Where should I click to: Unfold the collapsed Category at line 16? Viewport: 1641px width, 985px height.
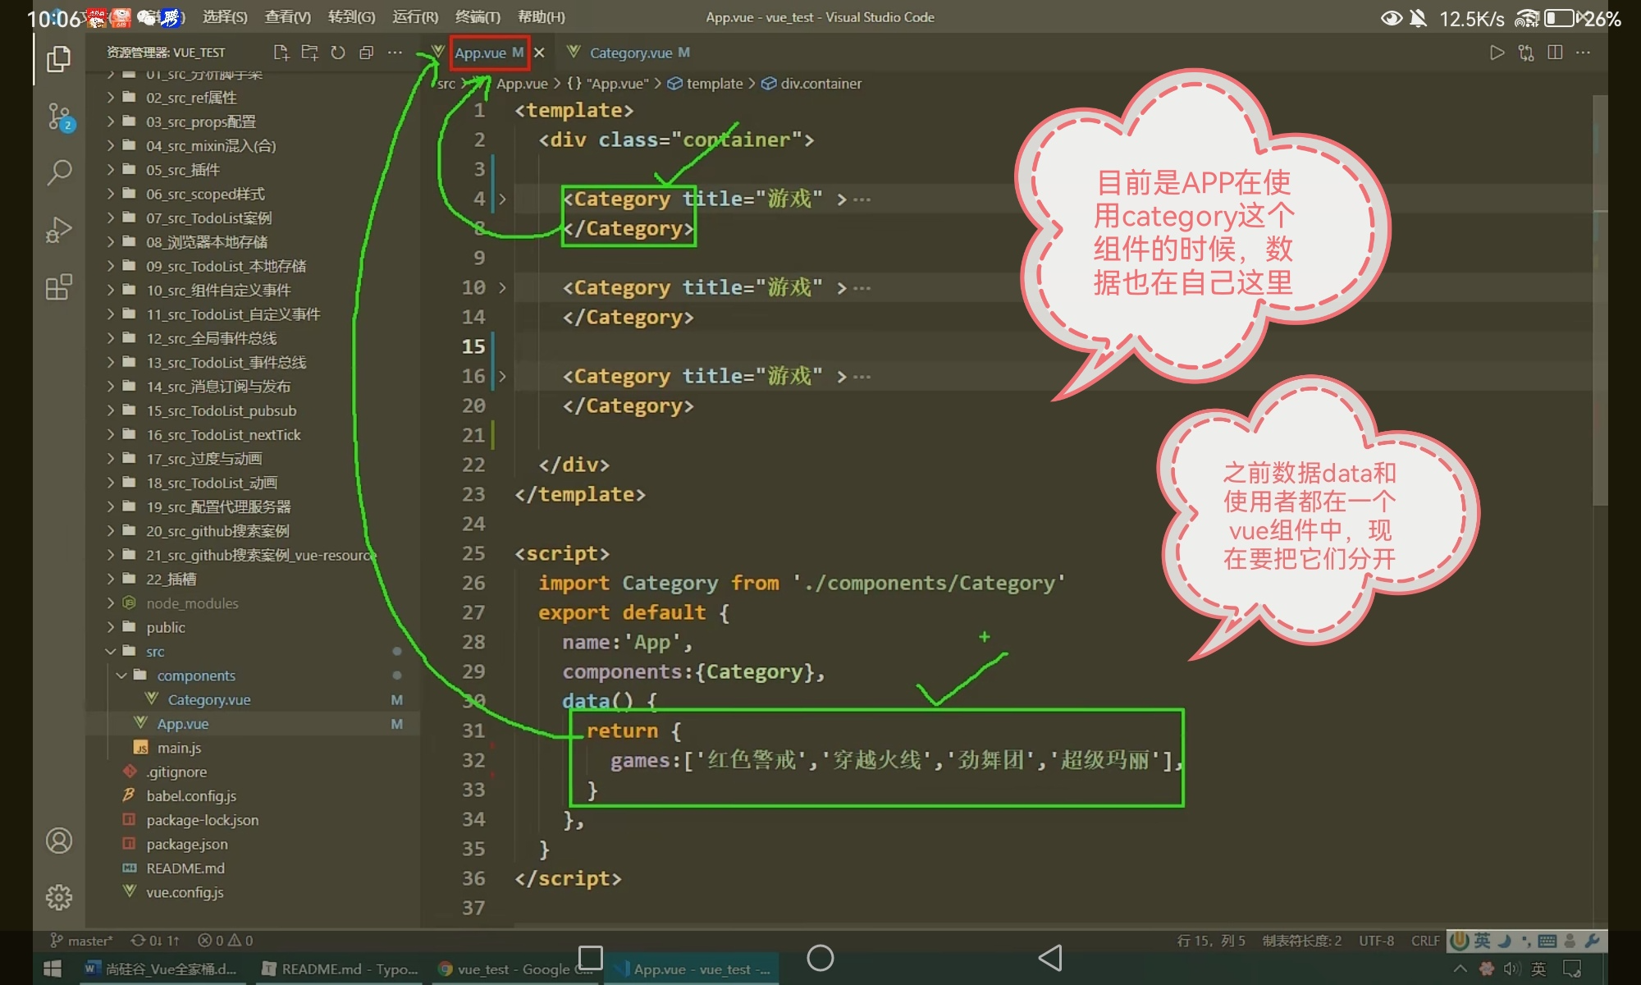pyautogui.click(x=502, y=377)
